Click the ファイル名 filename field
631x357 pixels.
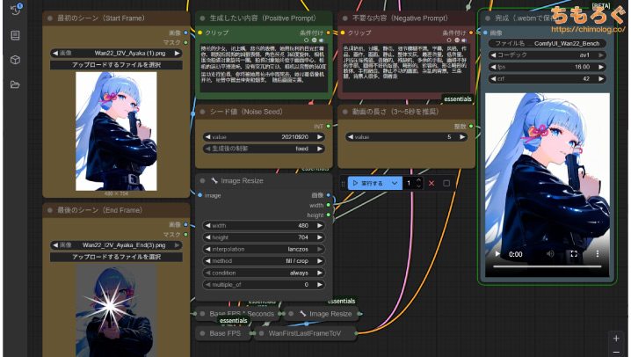pos(548,43)
